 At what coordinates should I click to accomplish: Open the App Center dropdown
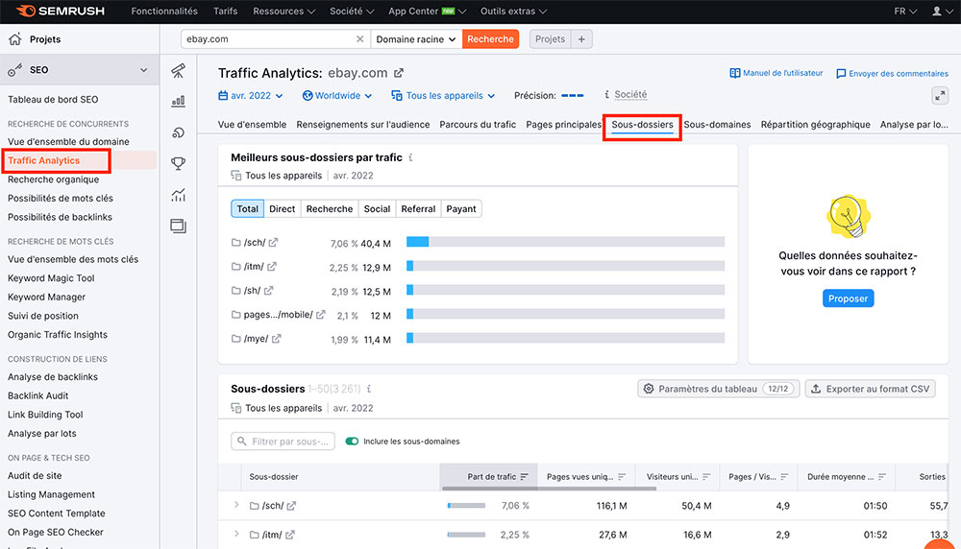(x=428, y=11)
